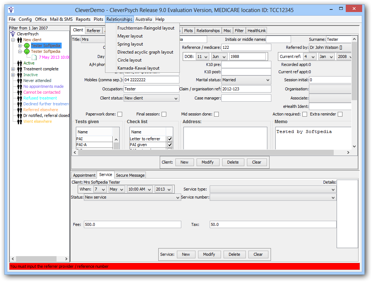Click the people icon beside Never attended
Screen dimensions: 372x282
point(20,81)
